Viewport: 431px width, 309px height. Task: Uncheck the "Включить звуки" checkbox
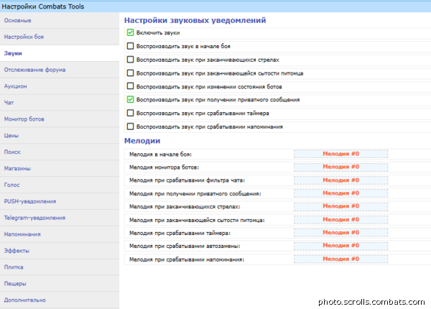[x=130, y=33]
